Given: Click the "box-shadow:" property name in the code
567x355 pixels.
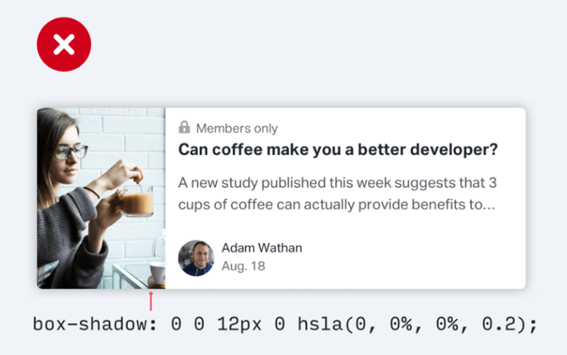Looking at the screenshot, I should click(x=94, y=324).
